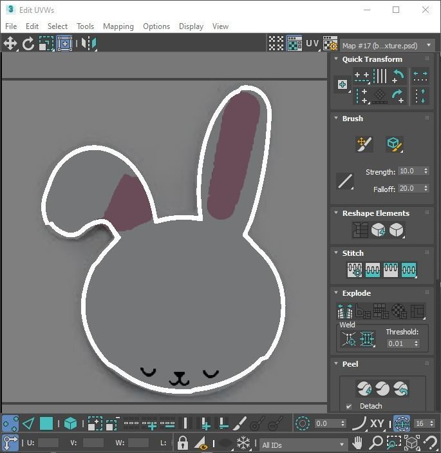This screenshot has height=453, width=441.
Task: Click the Weld selected subobjects icon
Action: tap(367, 338)
